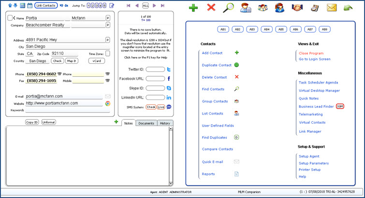
Task: Toggle the Time Zone checkbox
Action: (107, 54)
